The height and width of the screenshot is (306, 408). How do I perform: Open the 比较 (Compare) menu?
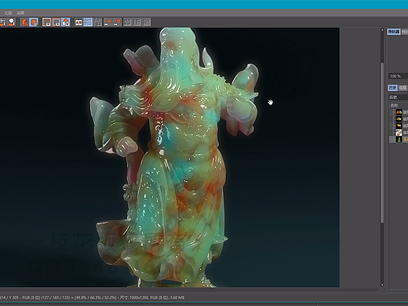click(x=8, y=13)
